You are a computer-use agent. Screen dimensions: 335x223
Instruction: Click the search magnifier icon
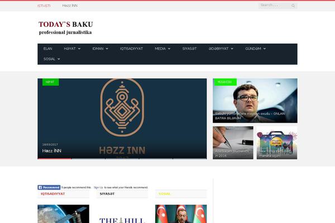coord(293,6)
